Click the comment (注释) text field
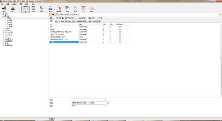222x121 pixels. coord(89,103)
